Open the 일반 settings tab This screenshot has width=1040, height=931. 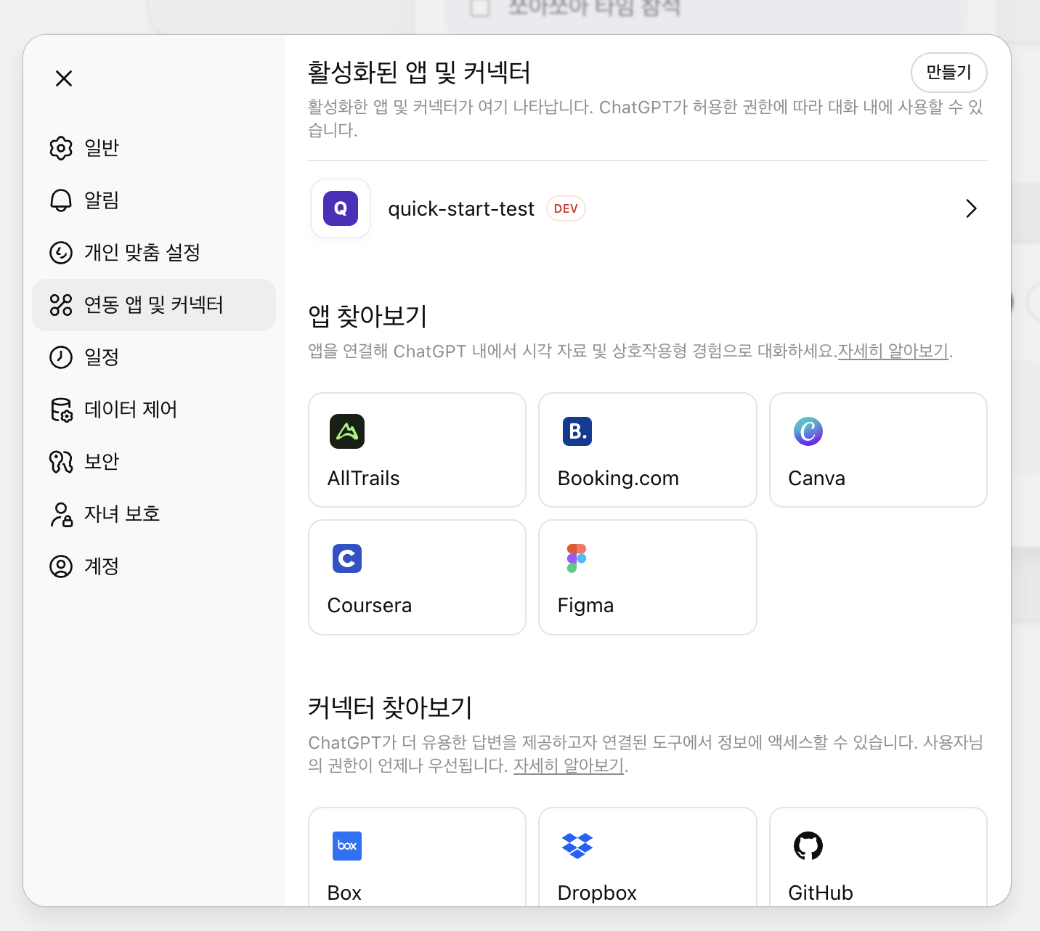(x=154, y=148)
